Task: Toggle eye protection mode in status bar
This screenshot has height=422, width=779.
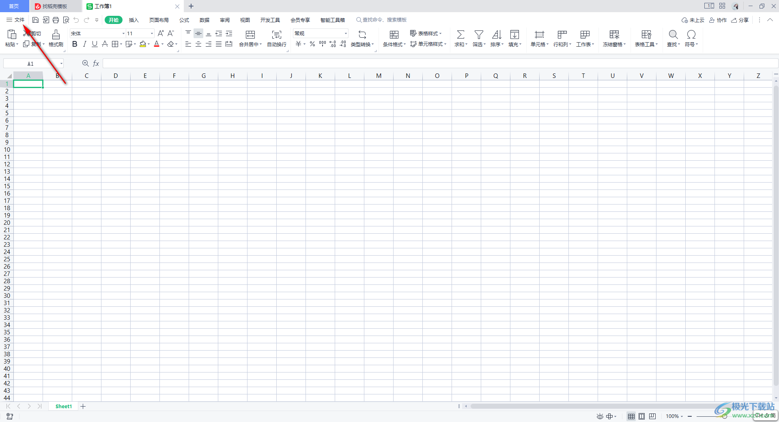Action: tap(600, 416)
